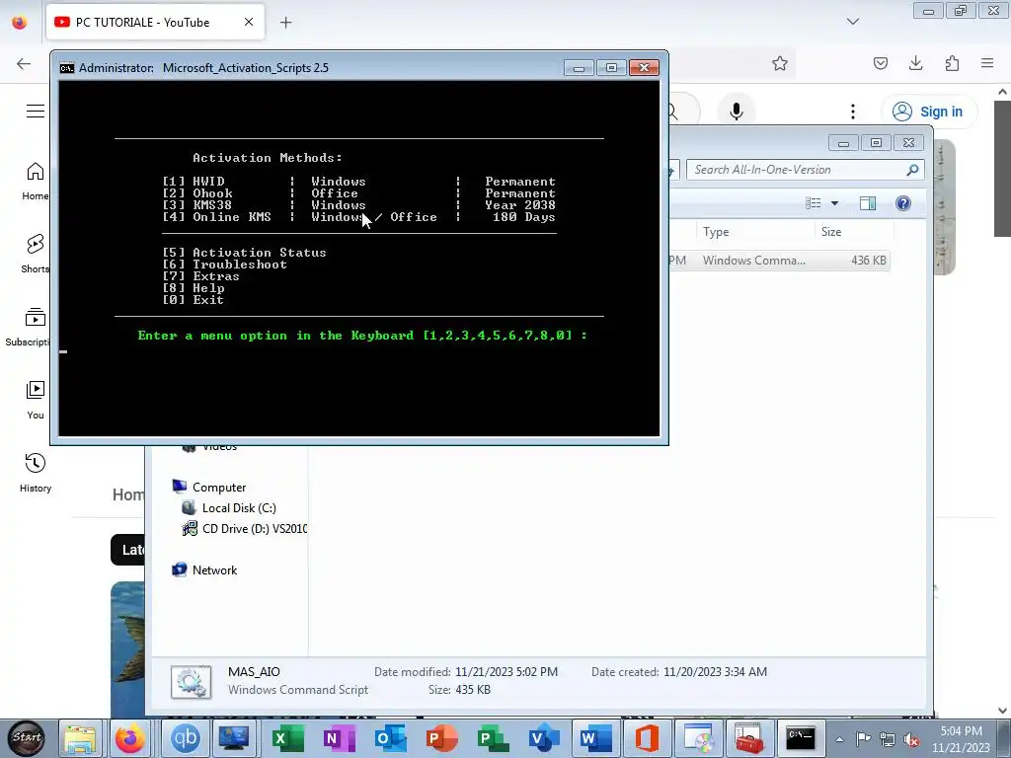Minimize the Microsoft_Activation_Scripts window

(579, 68)
